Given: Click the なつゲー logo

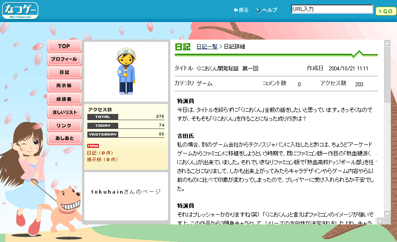Looking at the screenshot, I should pos(20,11).
